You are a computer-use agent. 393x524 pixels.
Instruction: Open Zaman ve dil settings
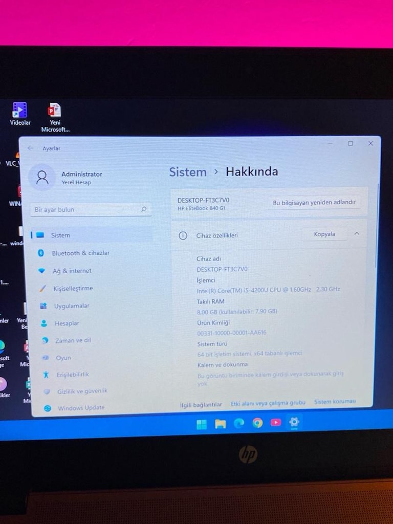pyautogui.click(x=73, y=340)
